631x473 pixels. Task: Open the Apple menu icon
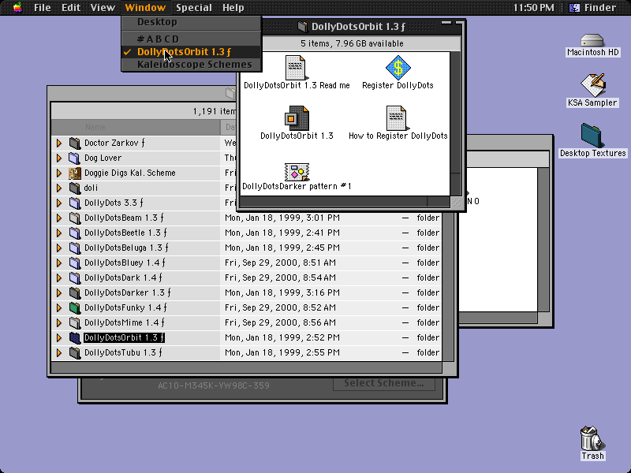(x=17, y=8)
